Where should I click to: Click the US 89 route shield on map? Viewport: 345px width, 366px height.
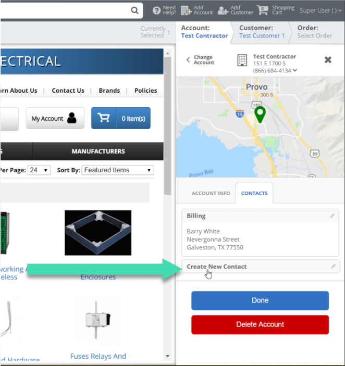coord(315,154)
